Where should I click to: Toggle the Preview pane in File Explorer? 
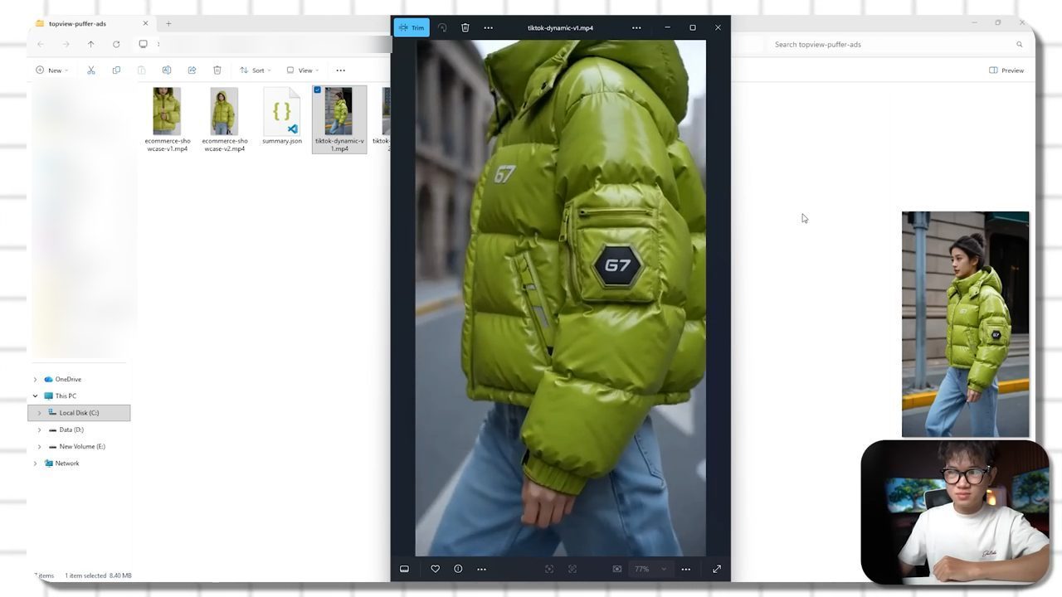1006,70
